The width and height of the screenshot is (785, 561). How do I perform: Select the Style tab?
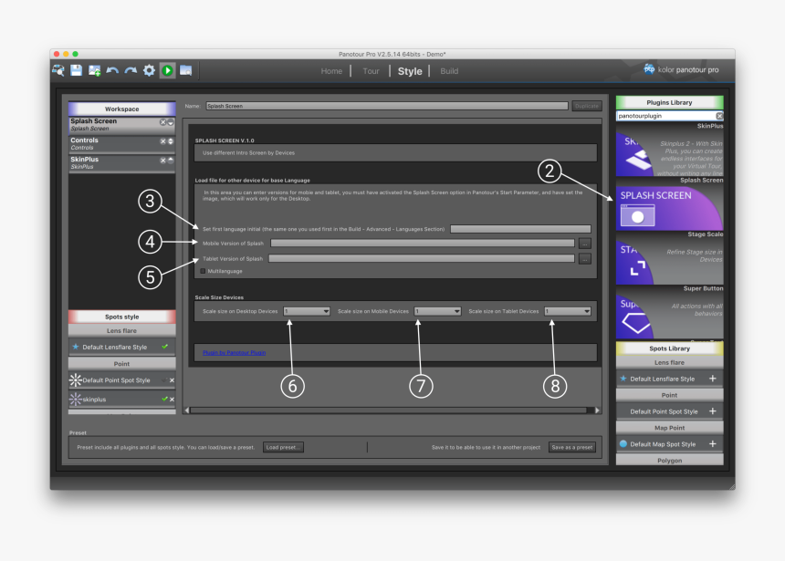pyautogui.click(x=410, y=71)
